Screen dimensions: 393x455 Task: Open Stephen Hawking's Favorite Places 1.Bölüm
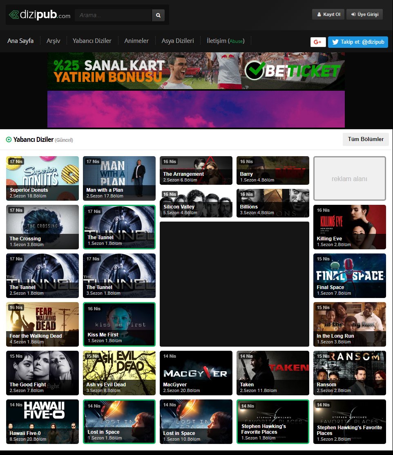(272, 421)
